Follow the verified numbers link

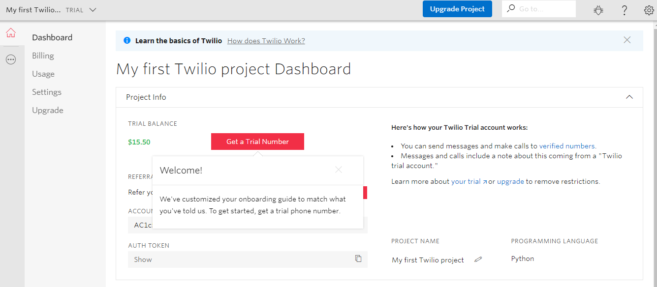click(x=567, y=146)
